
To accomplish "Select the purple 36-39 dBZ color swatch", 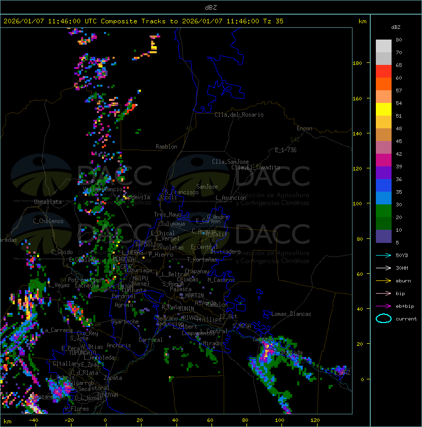I will pos(383,172).
